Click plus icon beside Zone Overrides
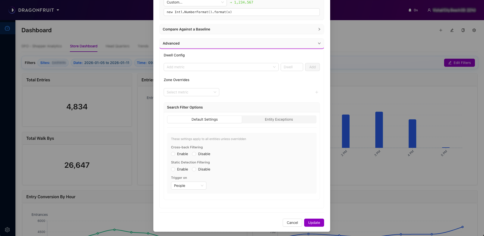The width and height of the screenshot is (484, 236). pyautogui.click(x=317, y=92)
